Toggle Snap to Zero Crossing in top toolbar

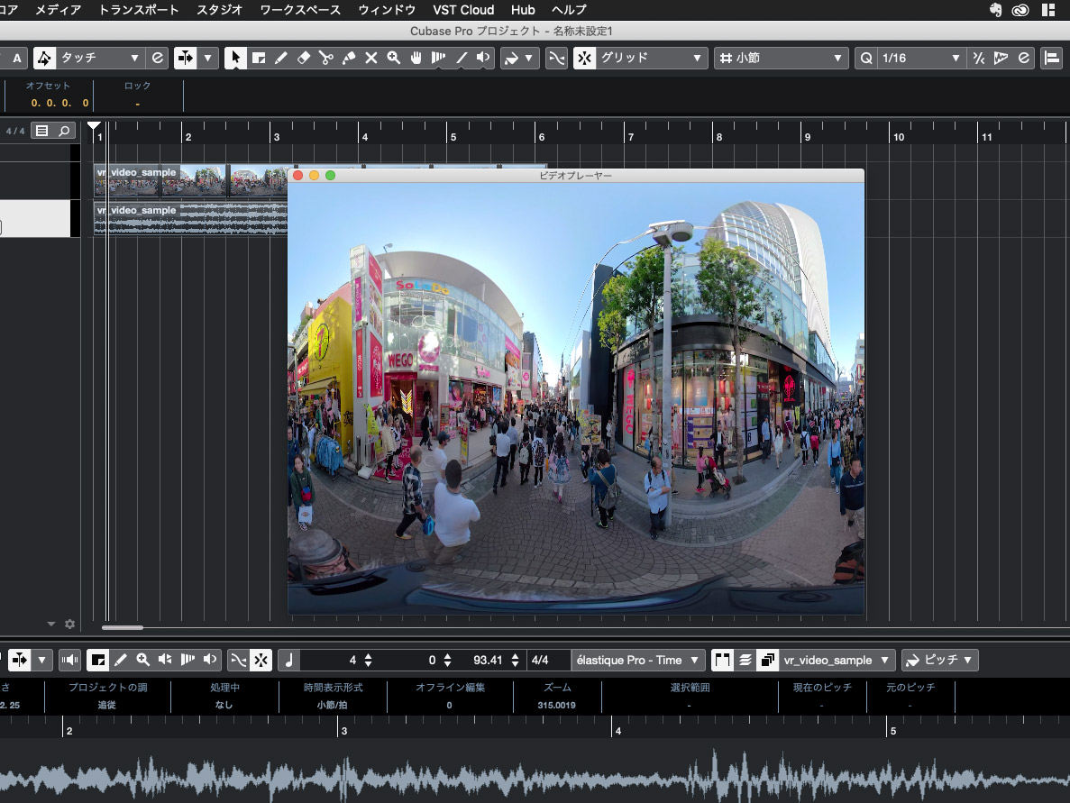tap(557, 58)
